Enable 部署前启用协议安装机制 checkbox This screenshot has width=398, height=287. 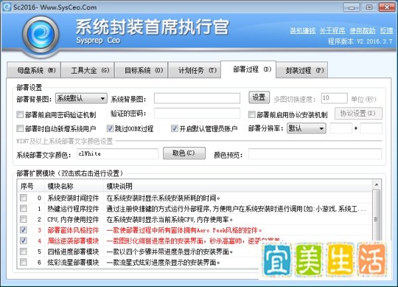coord(251,115)
